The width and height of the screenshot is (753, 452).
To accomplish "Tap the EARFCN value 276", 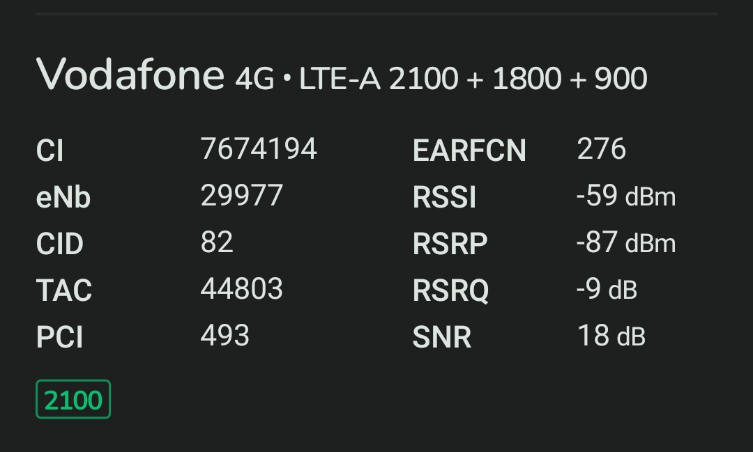I will pyautogui.click(x=601, y=149).
